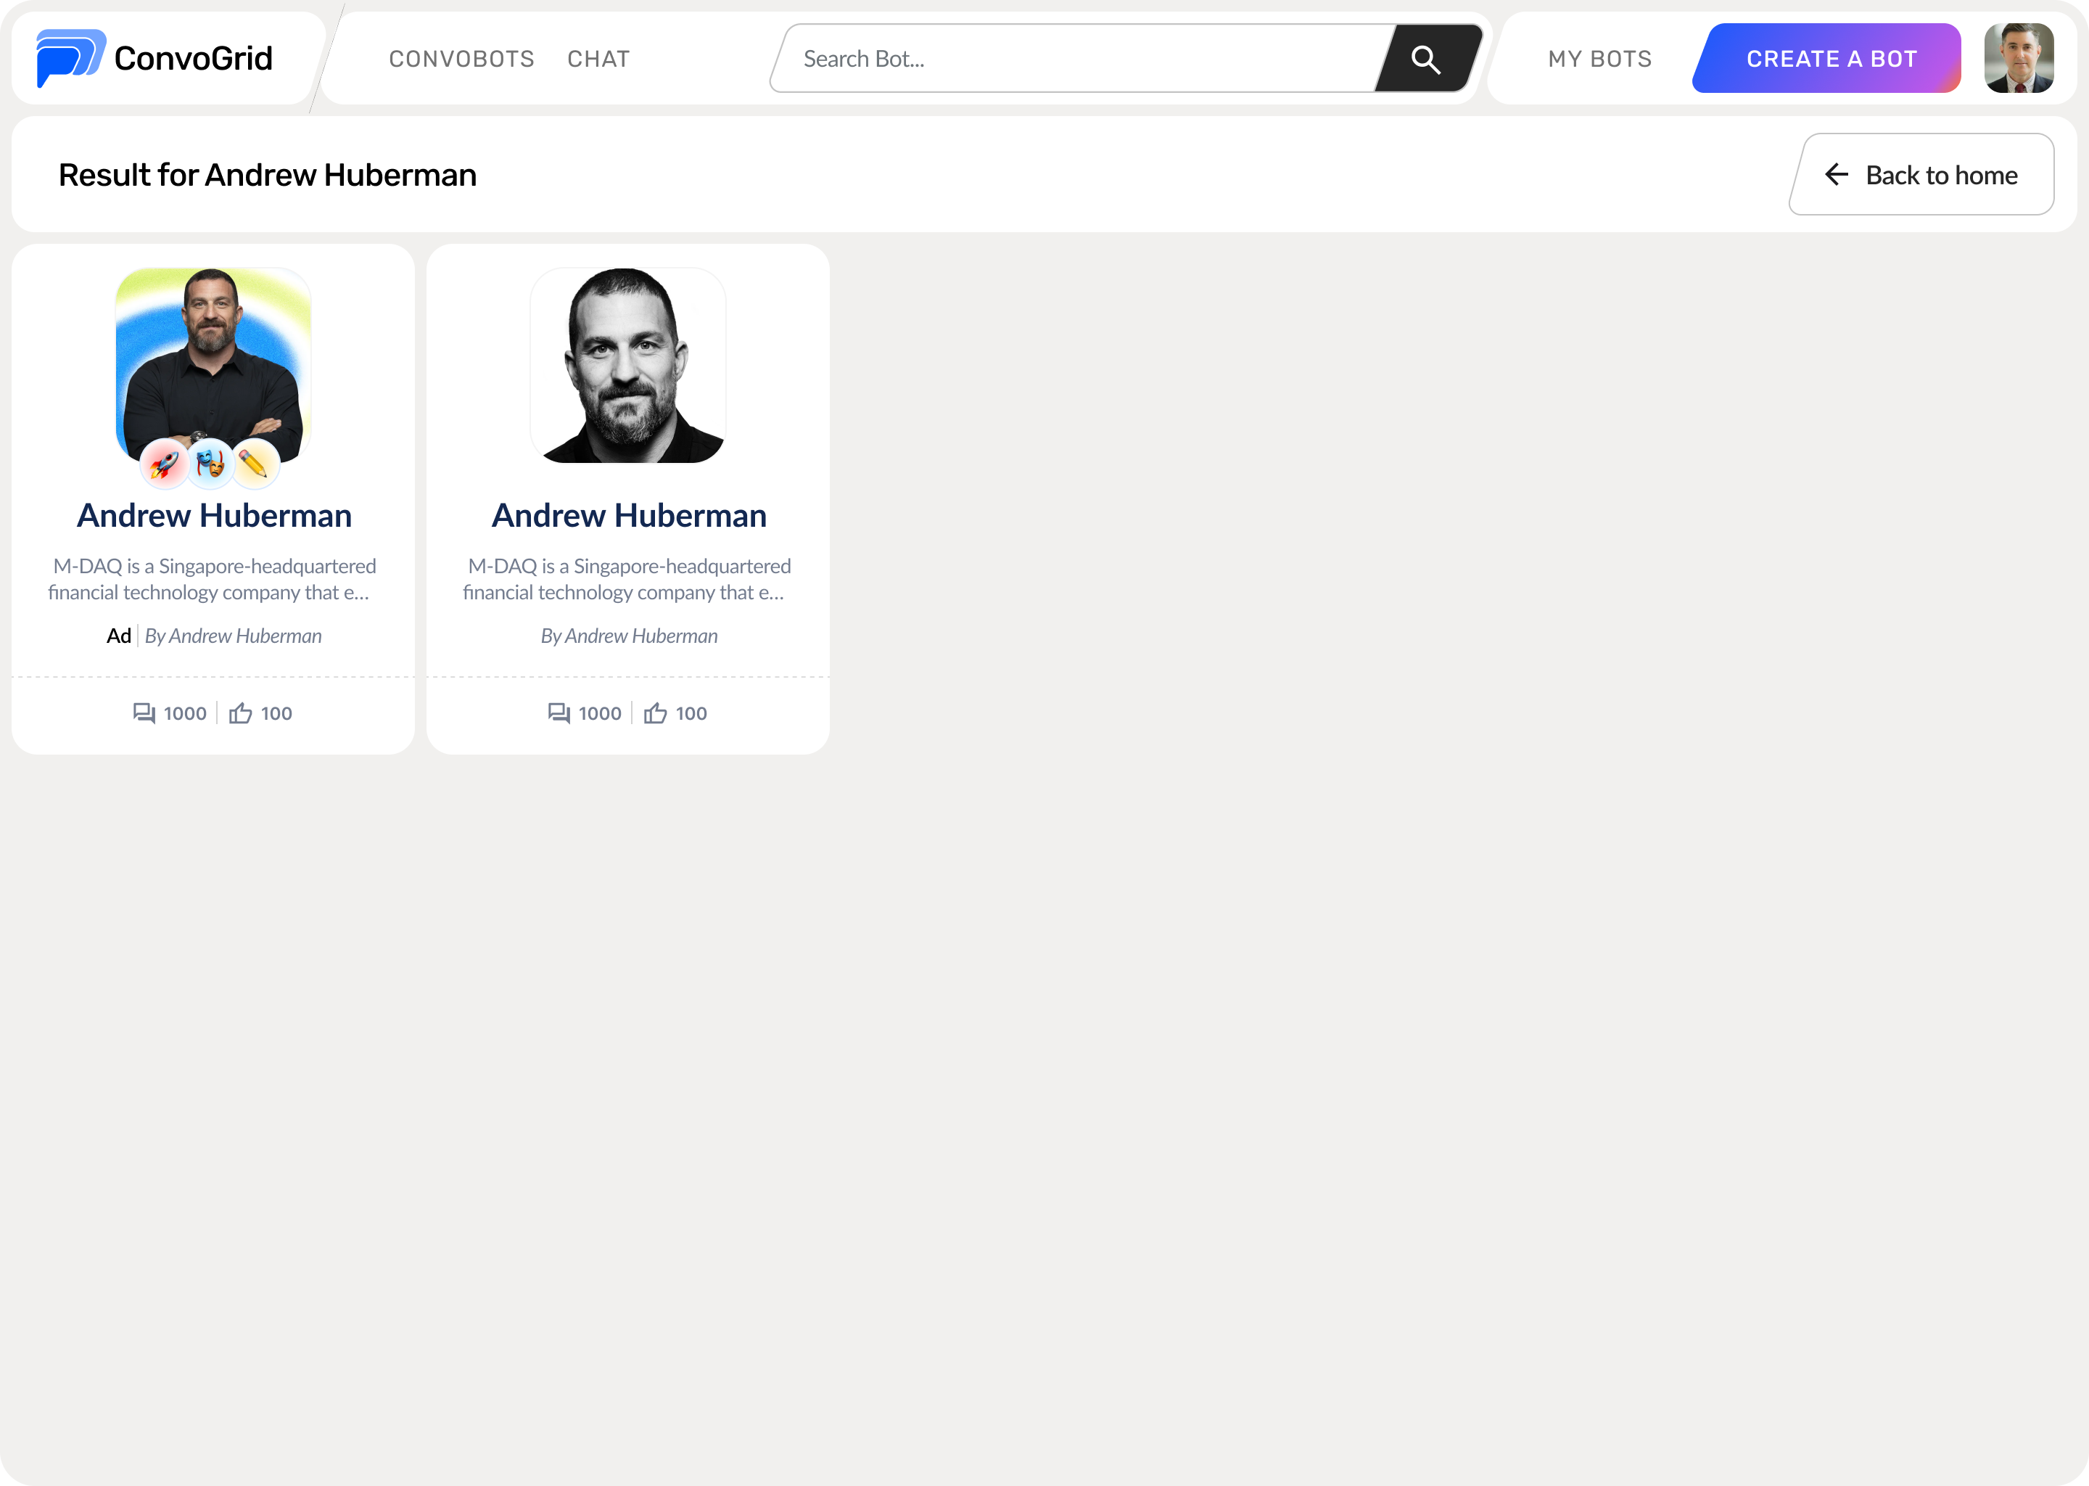This screenshot has height=1486, width=2089.
Task: Click the Back to home button
Action: point(1921,175)
